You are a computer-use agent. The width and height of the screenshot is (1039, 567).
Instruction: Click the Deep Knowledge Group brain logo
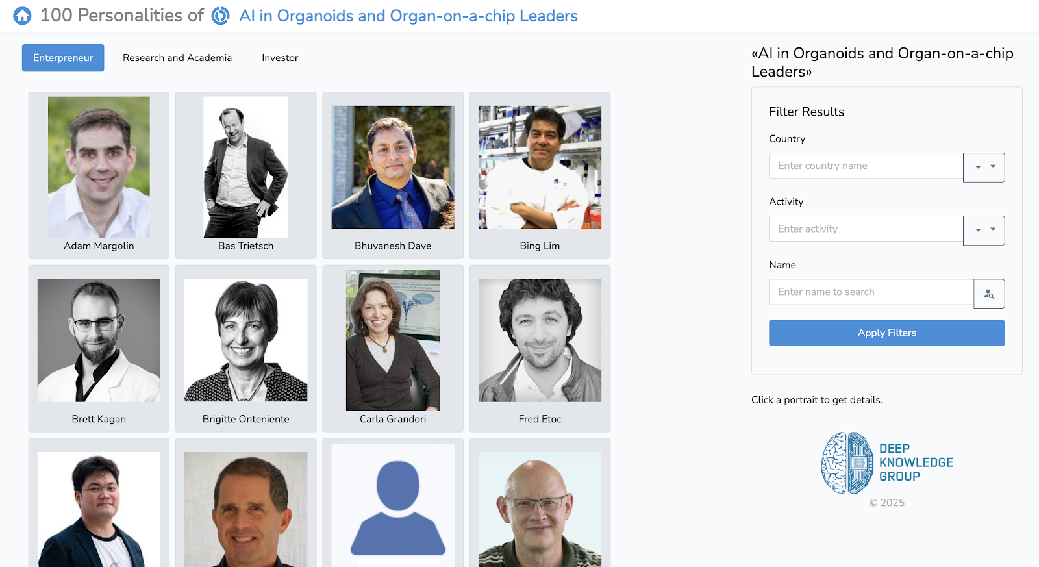pos(847,462)
